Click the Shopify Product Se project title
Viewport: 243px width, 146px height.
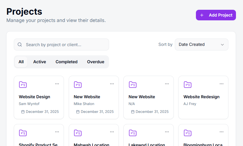pyautogui.click(x=38, y=144)
